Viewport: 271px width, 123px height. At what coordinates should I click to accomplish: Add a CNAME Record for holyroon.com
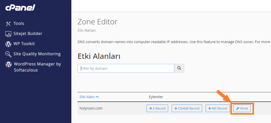click(x=187, y=108)
